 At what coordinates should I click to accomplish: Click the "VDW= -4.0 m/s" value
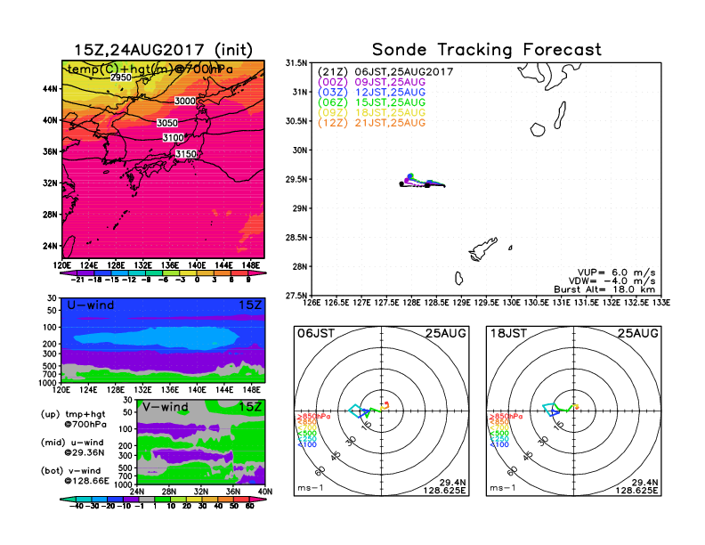click(x=613, y=281)
